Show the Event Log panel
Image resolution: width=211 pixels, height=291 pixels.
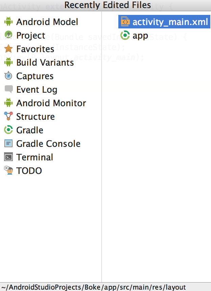click(37, 90)
